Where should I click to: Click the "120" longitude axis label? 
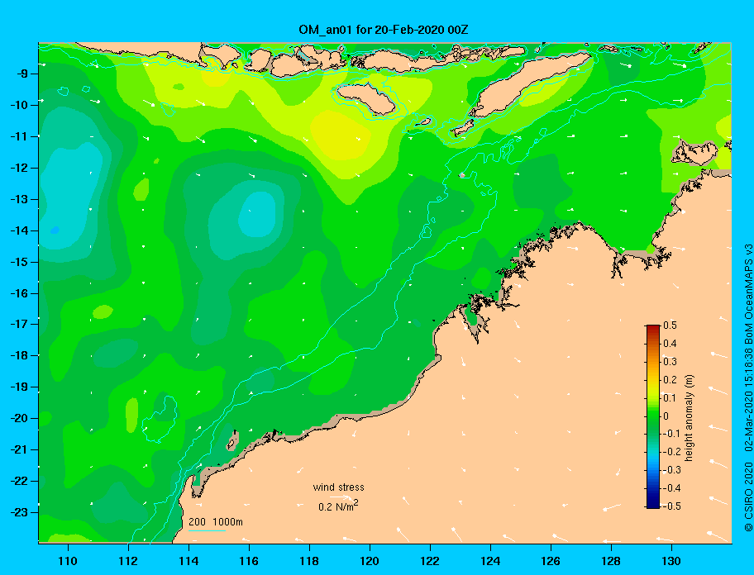[370, 561]
